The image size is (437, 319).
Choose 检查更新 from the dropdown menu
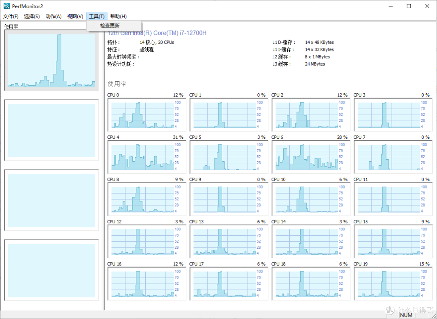[110, 25]
